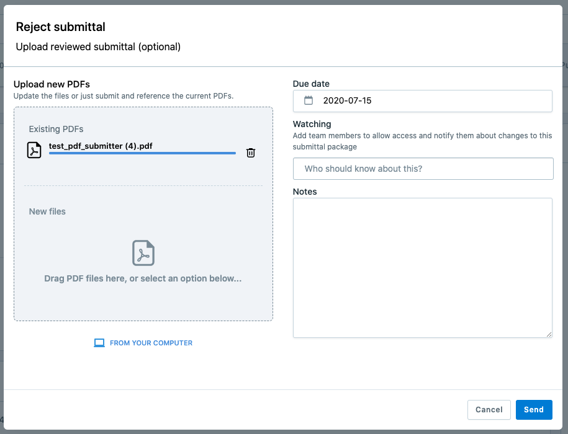Click the laptop icon near From Your Computer
Viewport: 568px width, 434px height.
(99, 343)
